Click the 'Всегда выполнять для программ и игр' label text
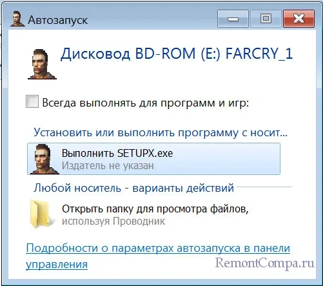Viewport: 323px width, 286px height. (145, 103)
